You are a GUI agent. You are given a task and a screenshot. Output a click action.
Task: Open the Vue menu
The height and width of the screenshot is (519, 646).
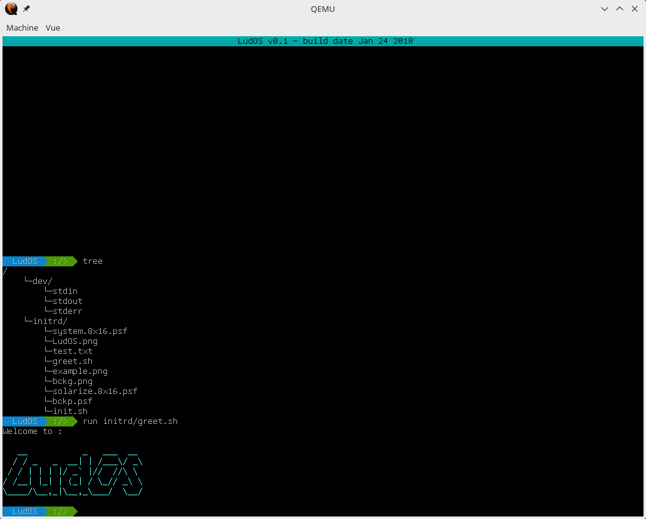point(53,28)
